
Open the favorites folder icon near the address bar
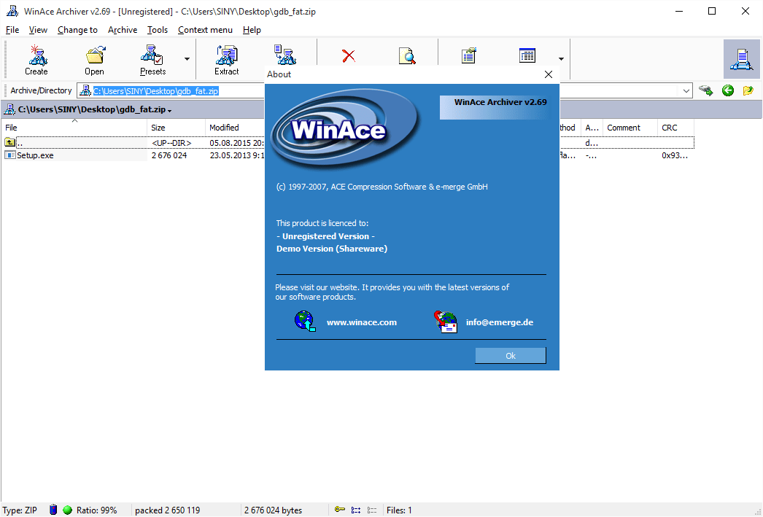click(x=746, y=90)
